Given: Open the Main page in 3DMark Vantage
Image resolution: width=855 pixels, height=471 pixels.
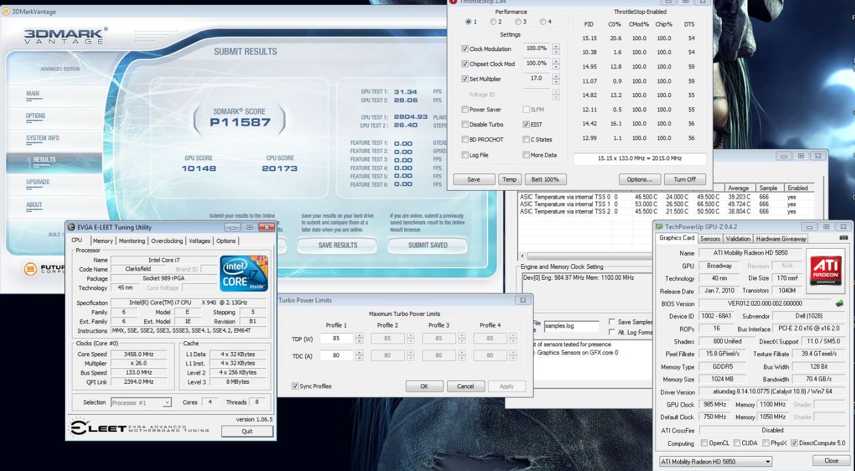Looking at the screenshot, I should pos(33,94).
